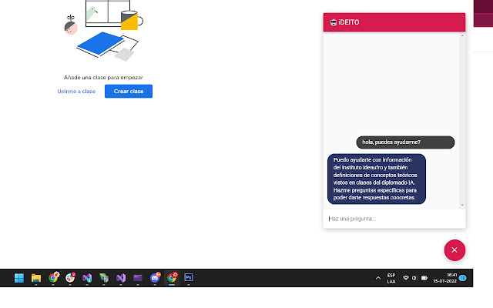The width and height of the screenshot is (493, 308).
Task: Open the first Chrome icon in taskbar
Action: pos(53,278)
